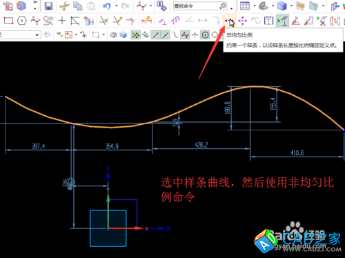This screenshot has height=258, width=345.
Task: Open dropdown next to orient view icon
Action: tap(273, 6)
